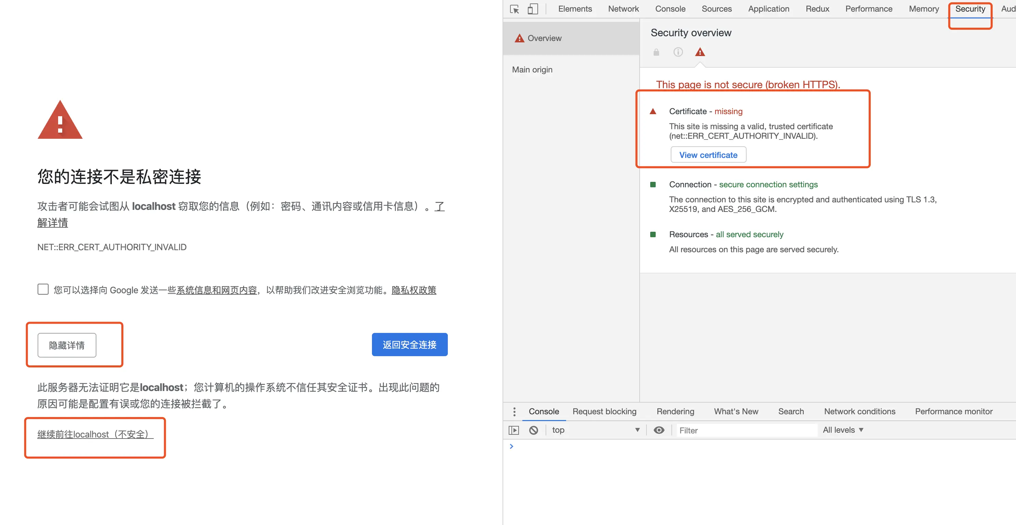Click the console prompt chevron
The image size is (1016, 525).
(511, 446)
